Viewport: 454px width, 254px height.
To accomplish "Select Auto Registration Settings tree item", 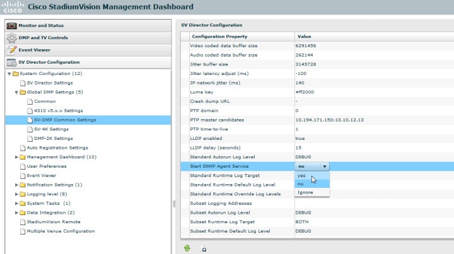I will [x=57, y=148].
